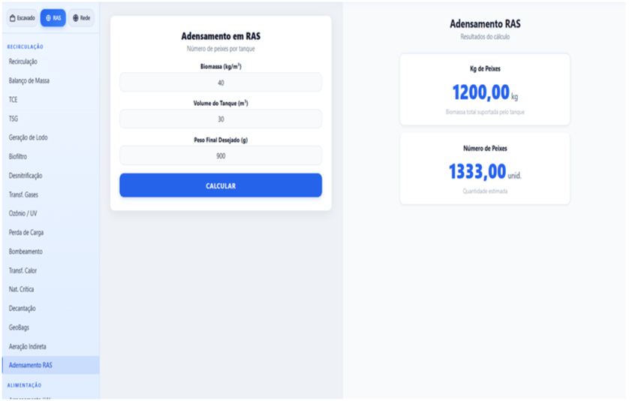Click the Número de Peixes card title
632x401 pixels.
[x=485, y=149]
